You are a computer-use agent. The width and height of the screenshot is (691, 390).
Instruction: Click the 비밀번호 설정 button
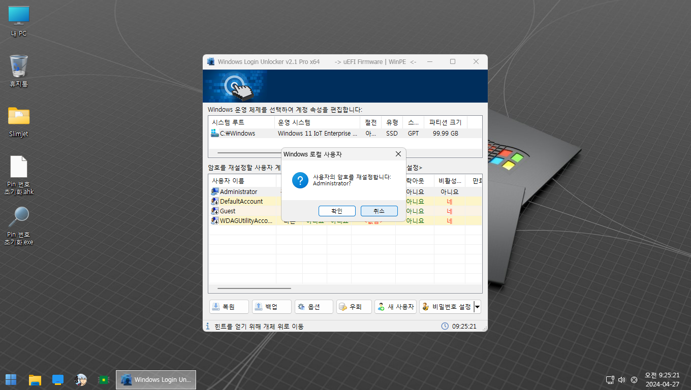click(x=446, y=307)
